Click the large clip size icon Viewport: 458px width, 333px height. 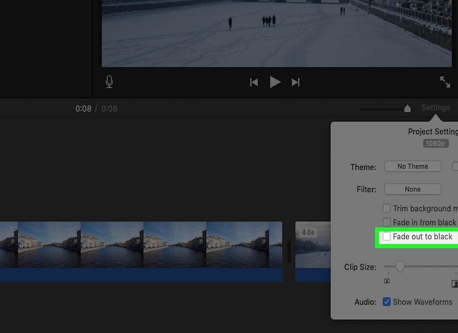coord(455,283)
